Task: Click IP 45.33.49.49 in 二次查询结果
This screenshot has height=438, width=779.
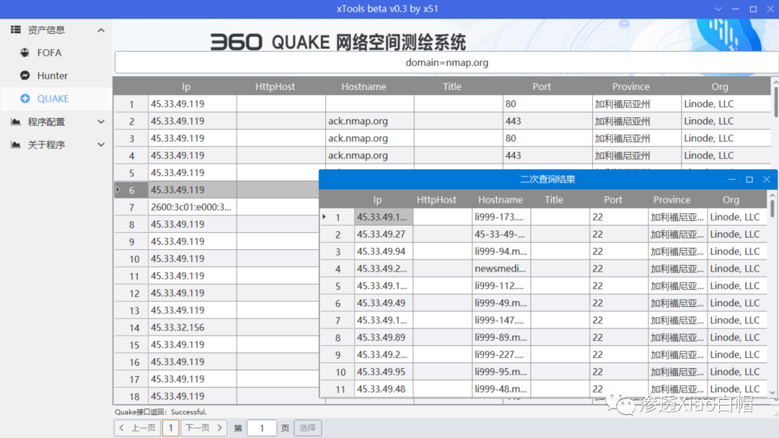Action: 381,303
